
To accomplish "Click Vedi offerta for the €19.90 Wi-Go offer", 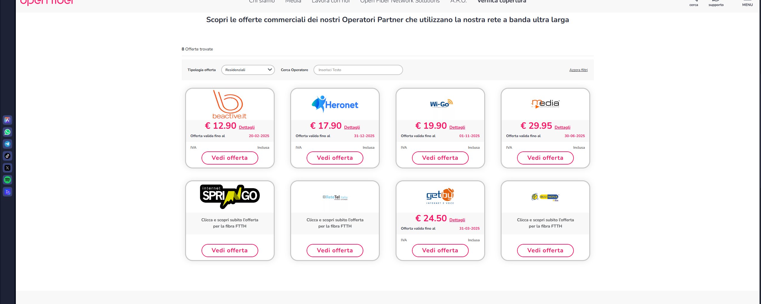I will tap(440, 158).
